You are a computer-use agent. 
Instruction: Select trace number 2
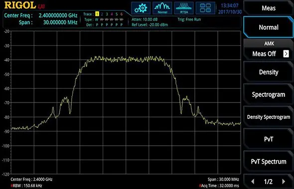click(x=102, y=14)
